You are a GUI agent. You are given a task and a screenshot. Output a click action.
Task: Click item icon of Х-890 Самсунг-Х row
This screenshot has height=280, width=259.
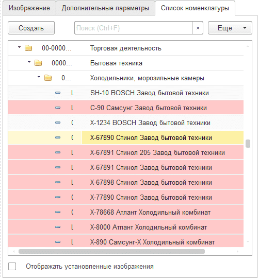(58, 242)
